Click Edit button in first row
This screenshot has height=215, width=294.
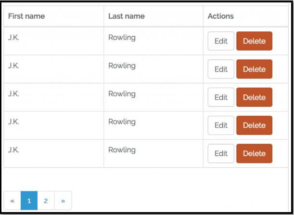pyautogui.click(x=221, y=41)
